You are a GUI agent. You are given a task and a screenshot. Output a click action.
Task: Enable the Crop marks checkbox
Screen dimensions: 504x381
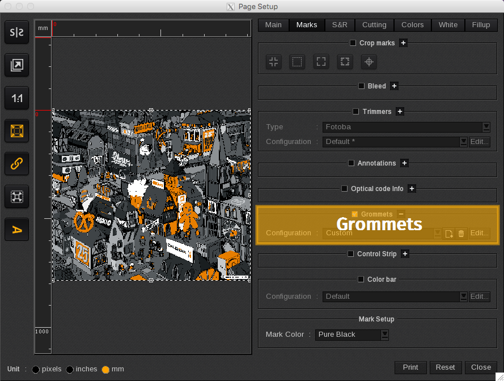pyautogui.click(x=353, y=43)
